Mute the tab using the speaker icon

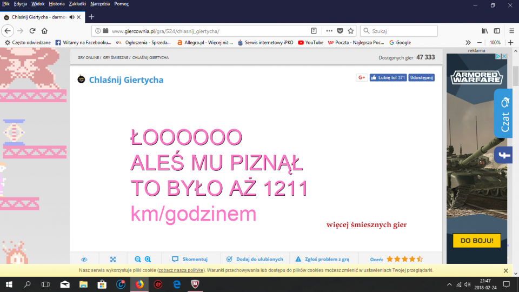72,17
